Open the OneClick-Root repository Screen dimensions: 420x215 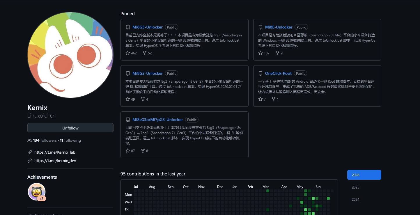[x=278, y=73]
